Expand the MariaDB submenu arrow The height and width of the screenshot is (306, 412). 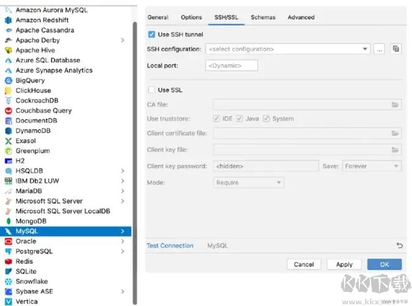tap(122, 191)
